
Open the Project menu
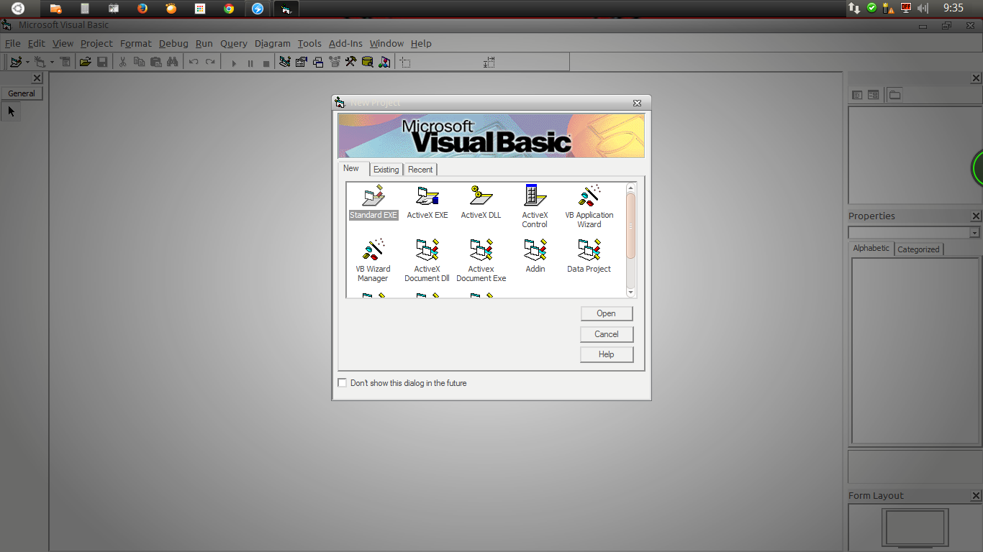click(x=96, y=43)
